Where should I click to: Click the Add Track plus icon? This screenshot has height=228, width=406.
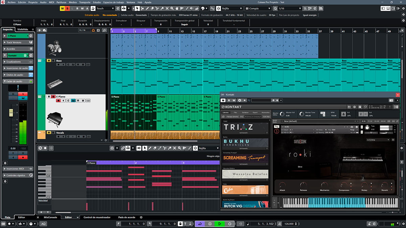pos(40,30)
